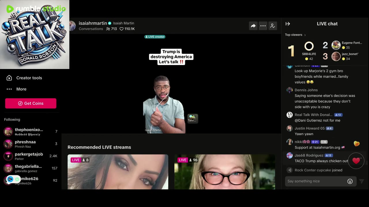This screenshot has height=207, width=369.
Task: Open thegabriella live avatar in Following
Action: [x=8, y=168]
